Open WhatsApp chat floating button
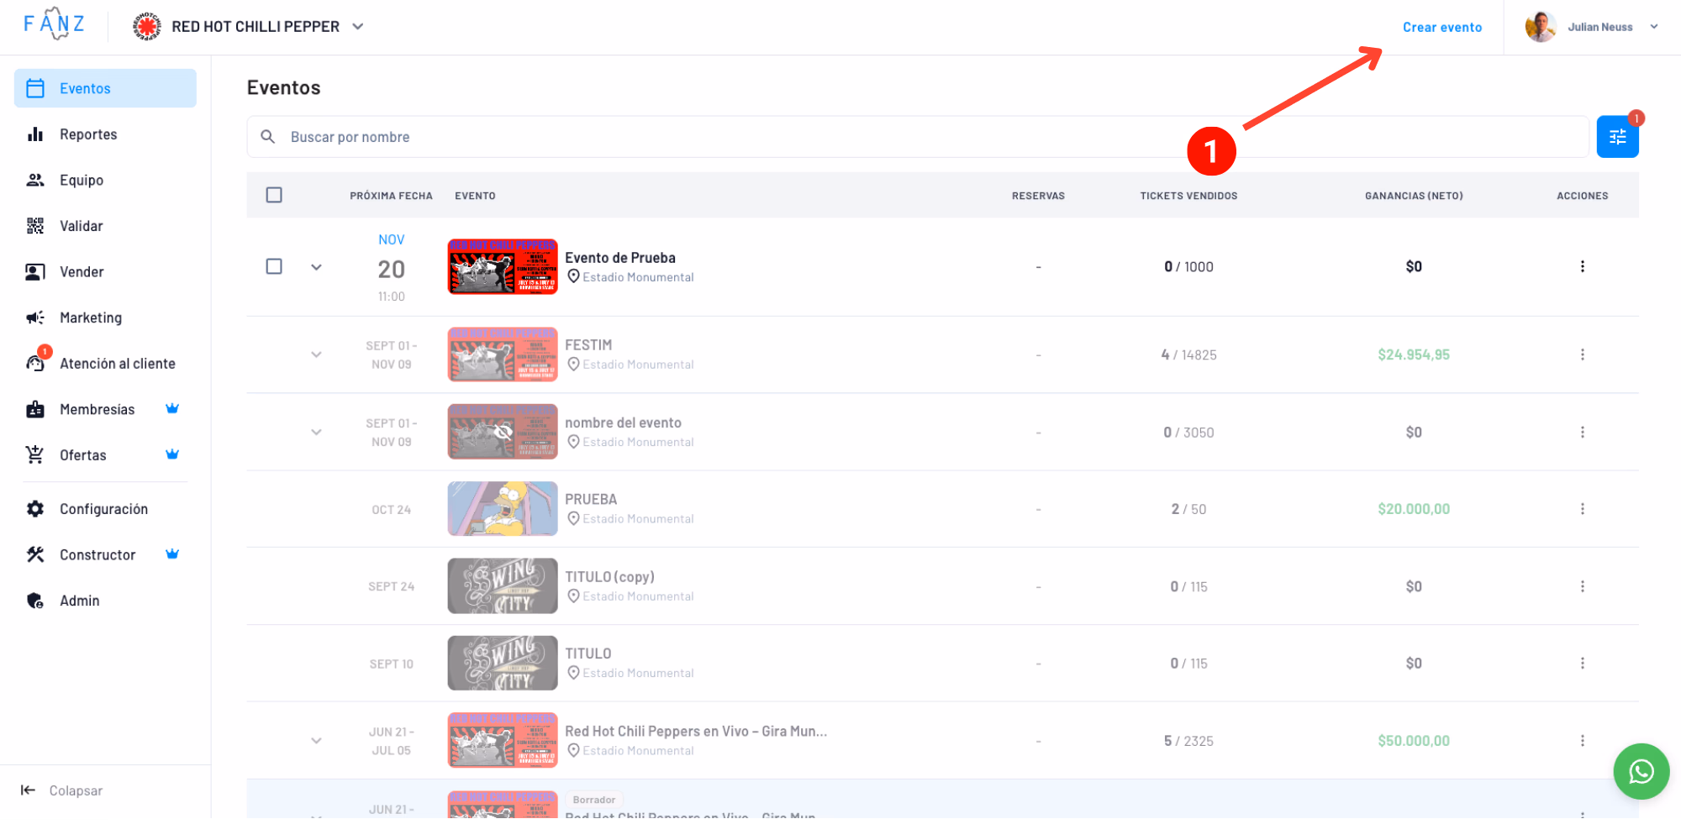Screen dimensions: 1681x840 coord(1641,771)
